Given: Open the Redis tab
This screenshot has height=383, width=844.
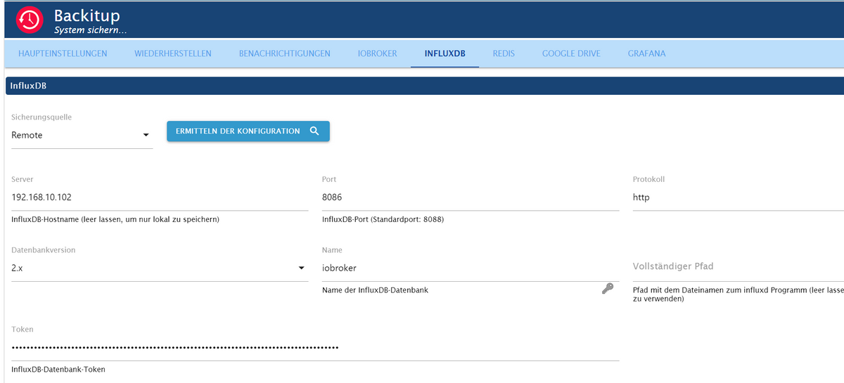Looking at the screenshot, I should (504, 53).
